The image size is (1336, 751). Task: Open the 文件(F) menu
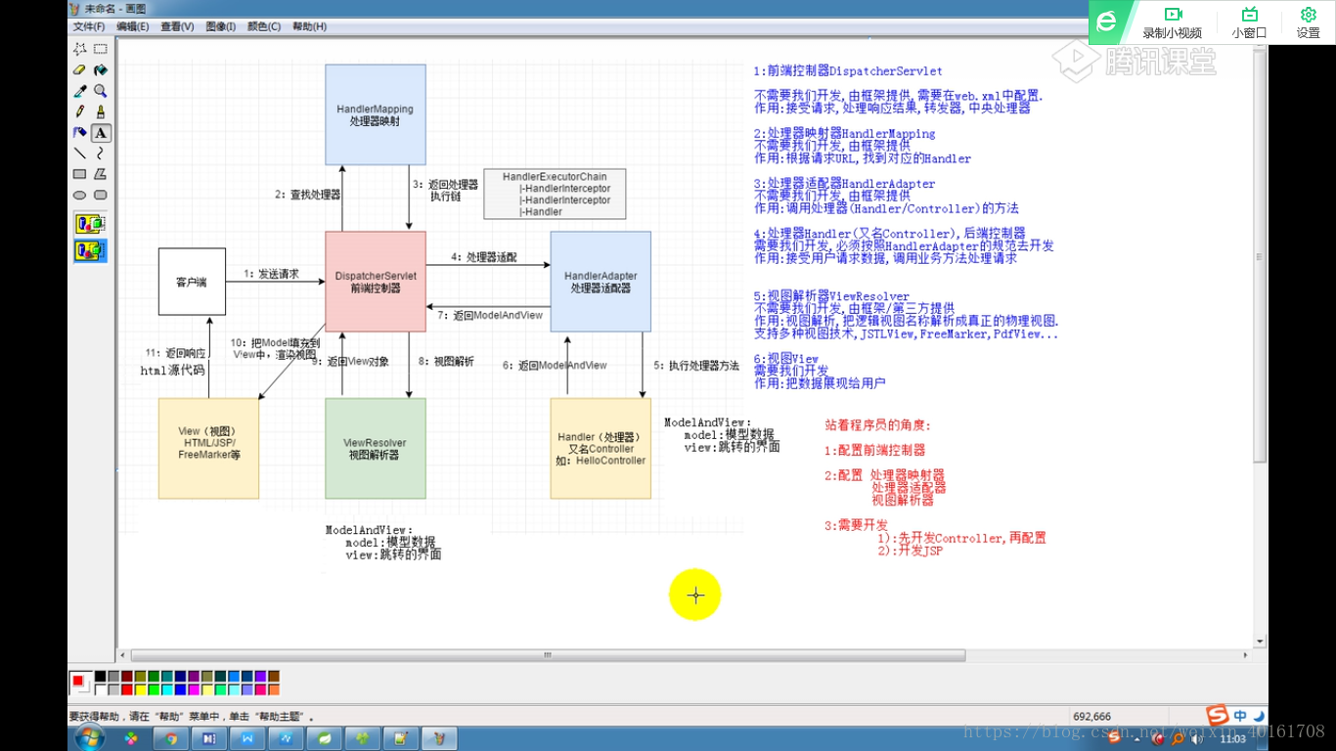(x=89, y=26)
